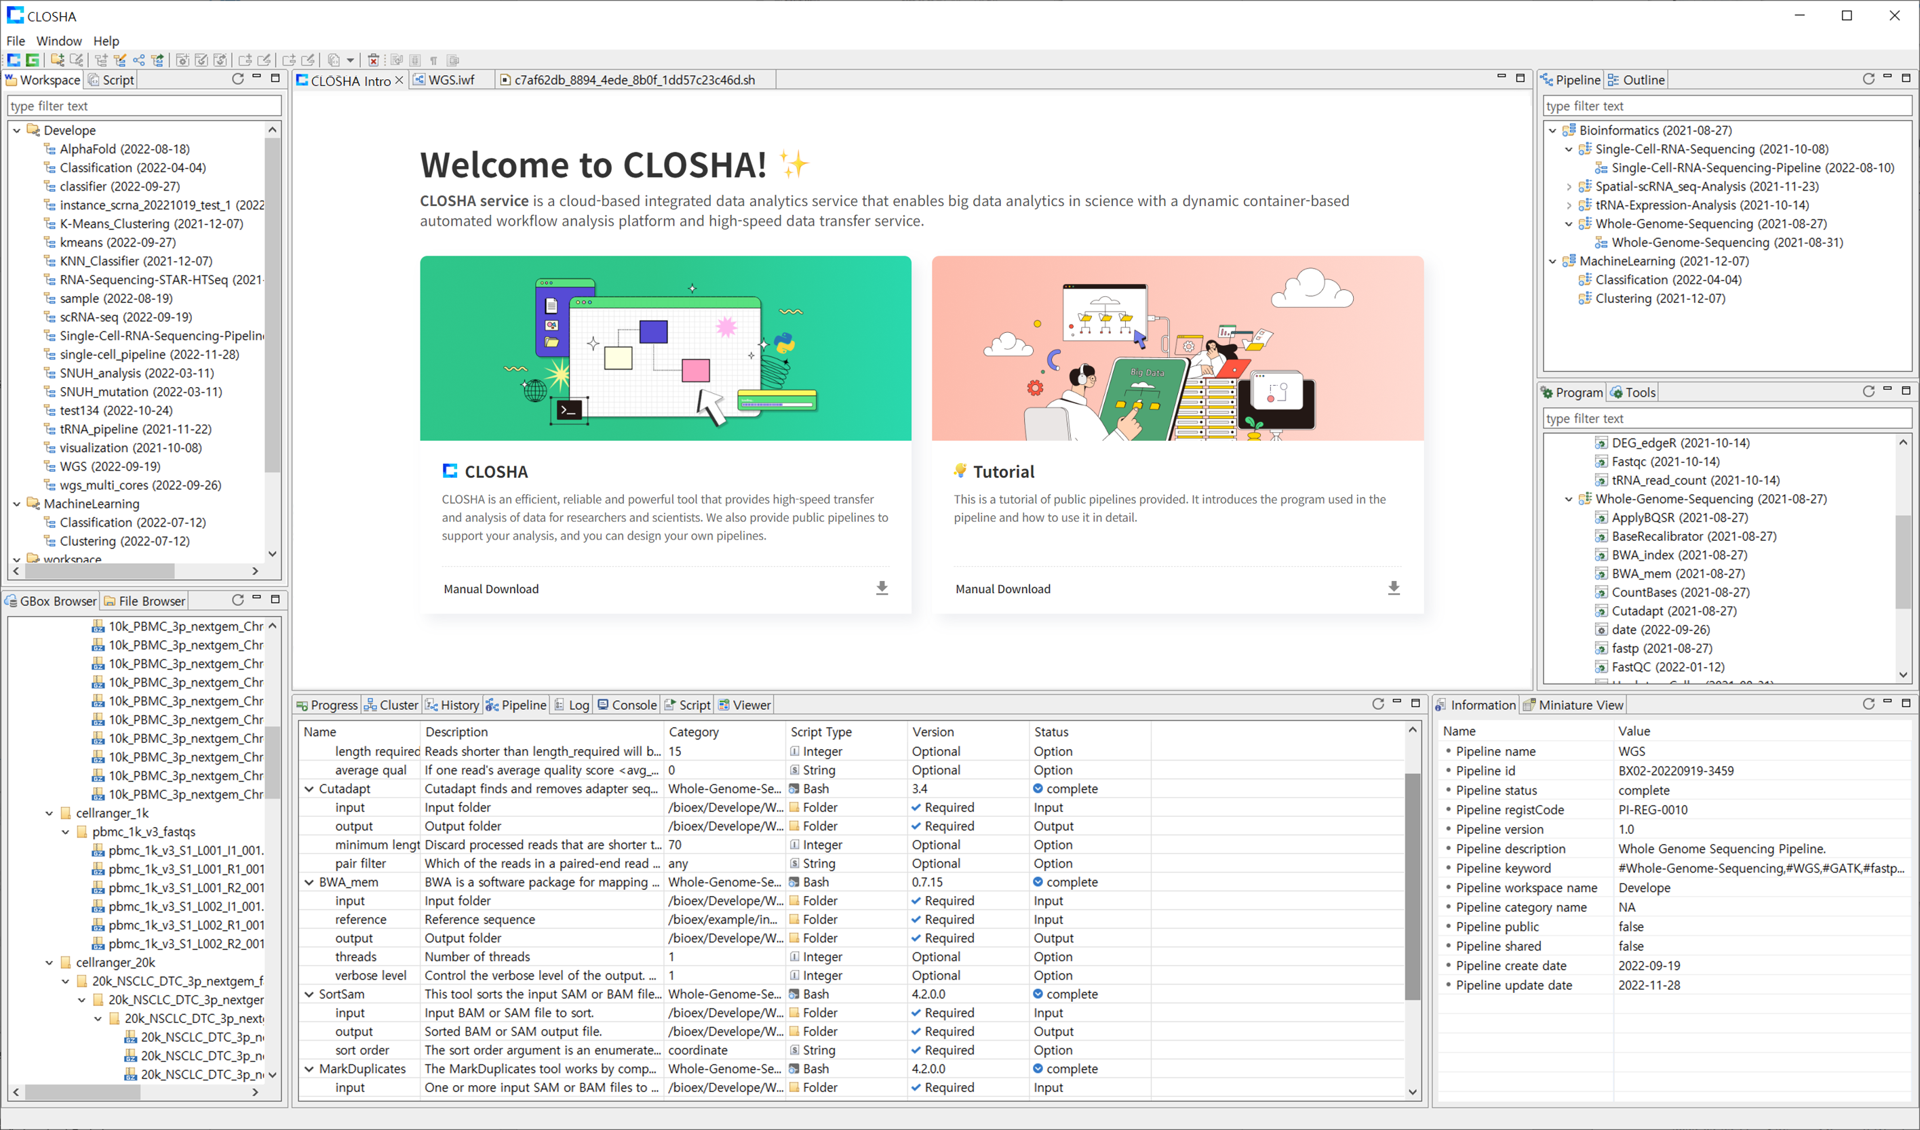Switch to the Console tab
The width and height of the screenshot is (1920, 1130).
(x=627, y=705)
